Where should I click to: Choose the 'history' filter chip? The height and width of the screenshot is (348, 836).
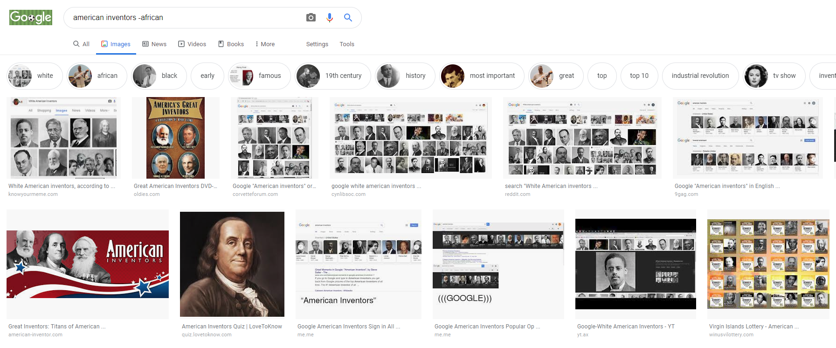pyautogui.click(x=406, y=76)
